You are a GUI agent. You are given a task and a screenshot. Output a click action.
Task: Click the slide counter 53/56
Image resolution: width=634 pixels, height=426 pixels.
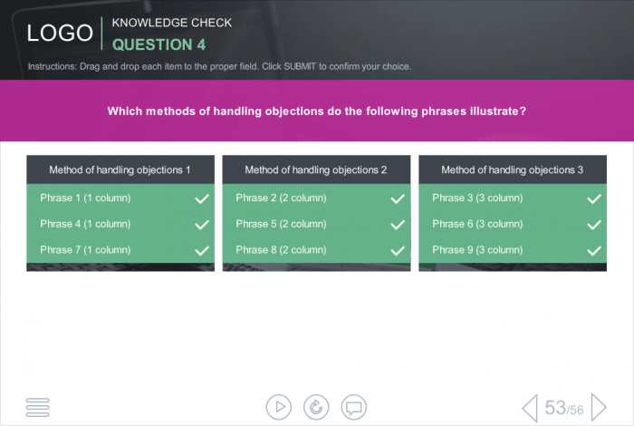[x=564, y=408]
